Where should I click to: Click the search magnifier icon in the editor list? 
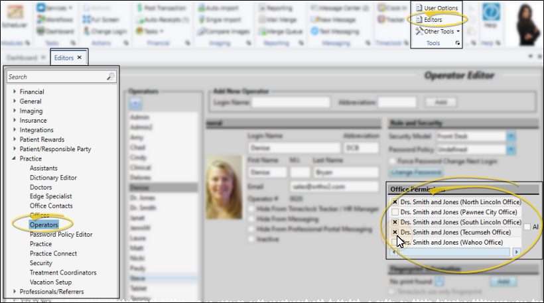pyautogui.click(x=110, y=77)
